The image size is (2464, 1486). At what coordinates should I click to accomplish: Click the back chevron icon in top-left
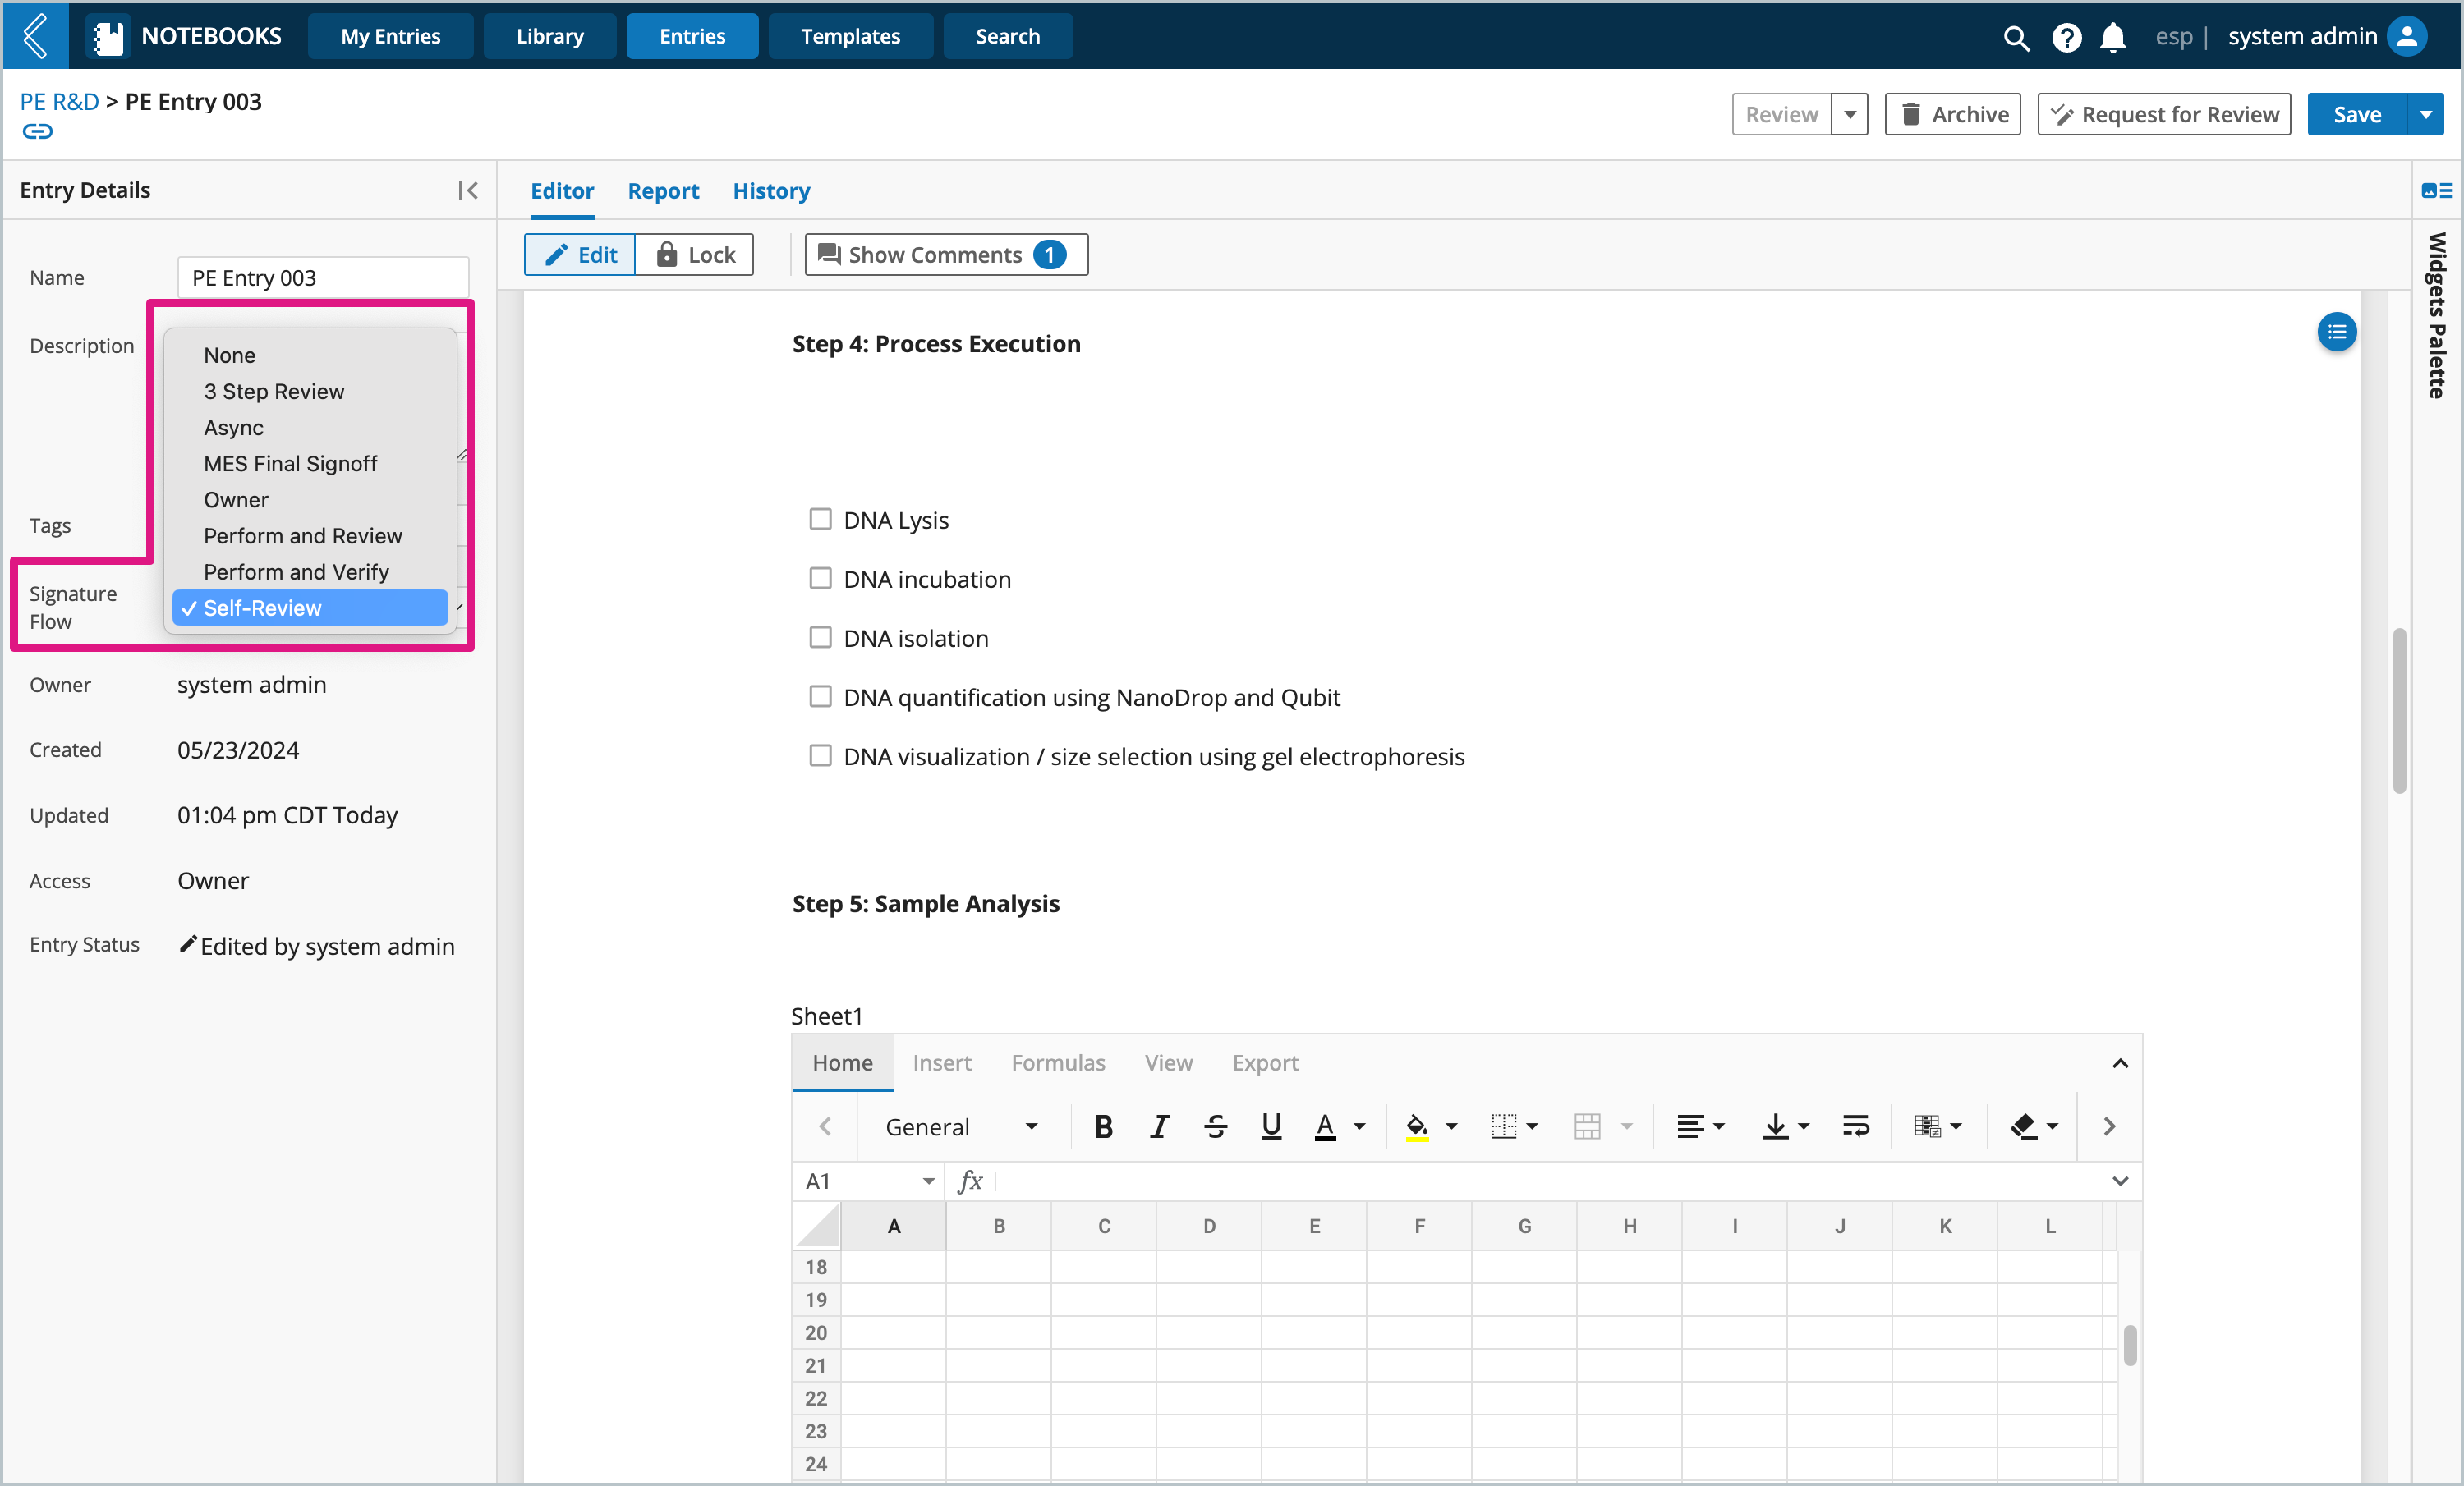(35, 36)
